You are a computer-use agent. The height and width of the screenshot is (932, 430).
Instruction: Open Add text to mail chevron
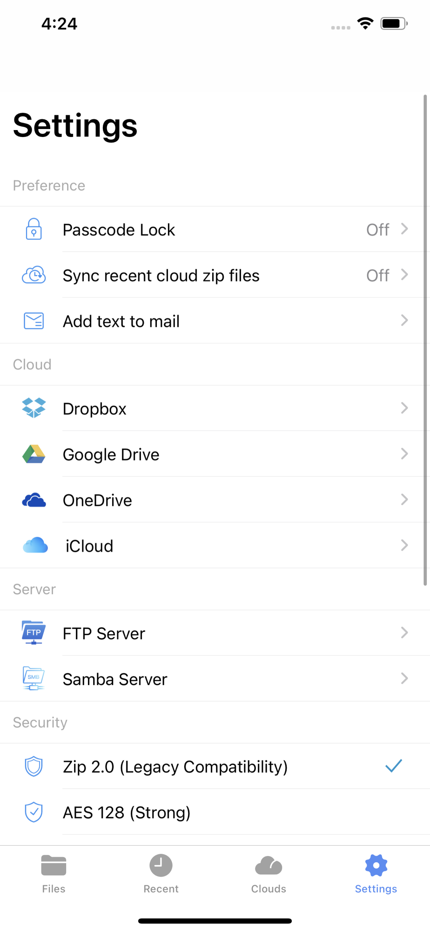(x=404, y=320)
